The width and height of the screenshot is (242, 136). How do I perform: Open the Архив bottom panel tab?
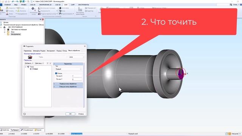pyautogui.click(x=38, y=130)
